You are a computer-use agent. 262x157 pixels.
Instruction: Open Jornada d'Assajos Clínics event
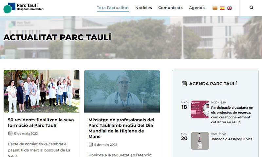232,139
